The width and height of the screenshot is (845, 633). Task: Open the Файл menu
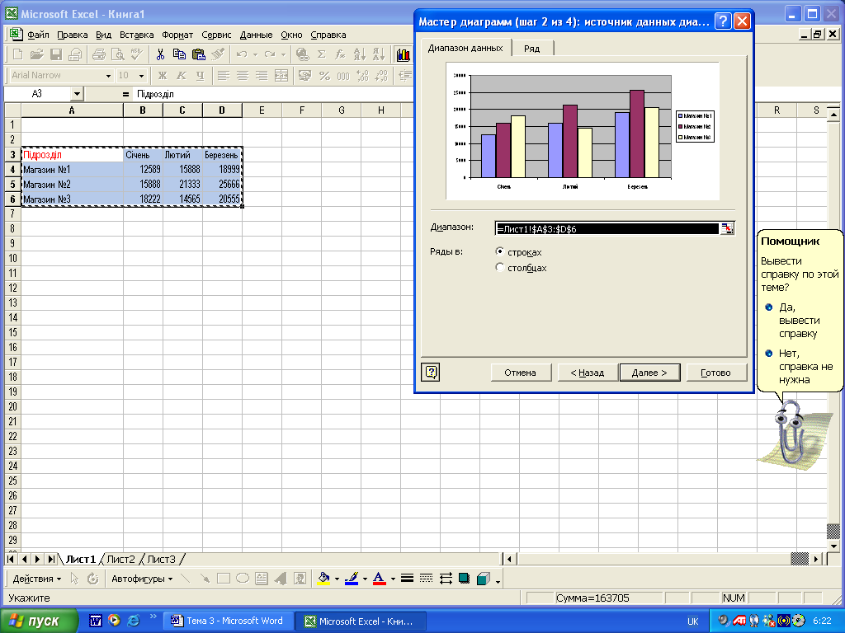(x=38, y=35)
